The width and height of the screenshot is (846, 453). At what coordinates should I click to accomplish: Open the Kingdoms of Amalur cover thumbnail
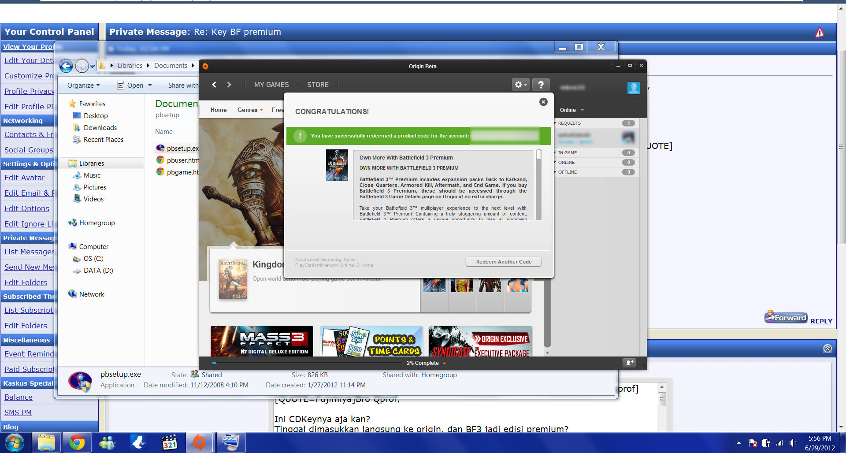point(233,279)
